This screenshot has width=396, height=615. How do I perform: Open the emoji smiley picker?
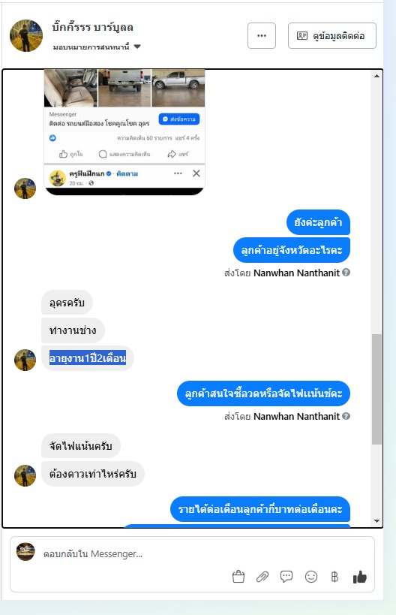311,577
